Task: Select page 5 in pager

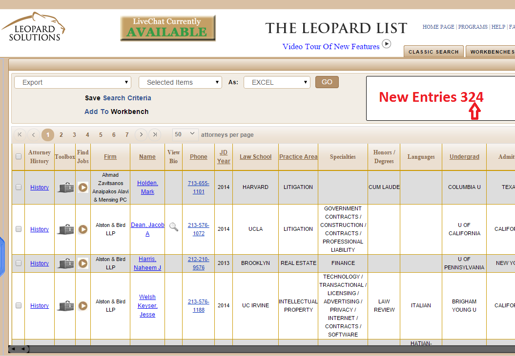Action: 101,135
